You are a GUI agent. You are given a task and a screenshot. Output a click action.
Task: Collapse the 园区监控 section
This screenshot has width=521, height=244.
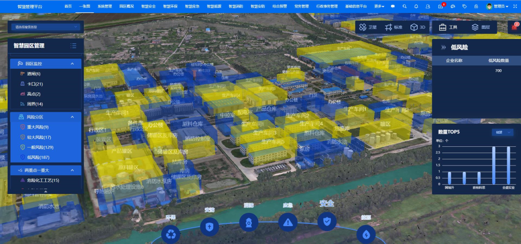point(72,64)
